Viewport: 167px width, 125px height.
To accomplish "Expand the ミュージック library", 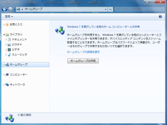I will click(x=6, y=55).
